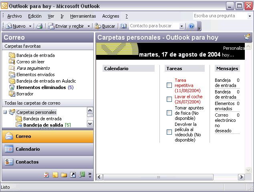Check the Tarea repetitiva task checkbox
254x192 pixels.
[x=169, y=85]
